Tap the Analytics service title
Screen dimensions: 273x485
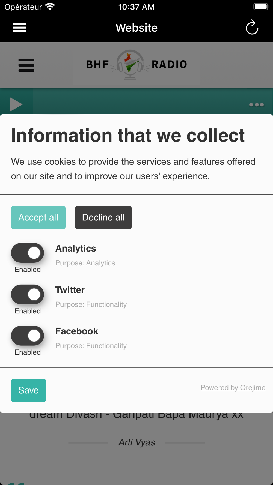coord(76,249)
